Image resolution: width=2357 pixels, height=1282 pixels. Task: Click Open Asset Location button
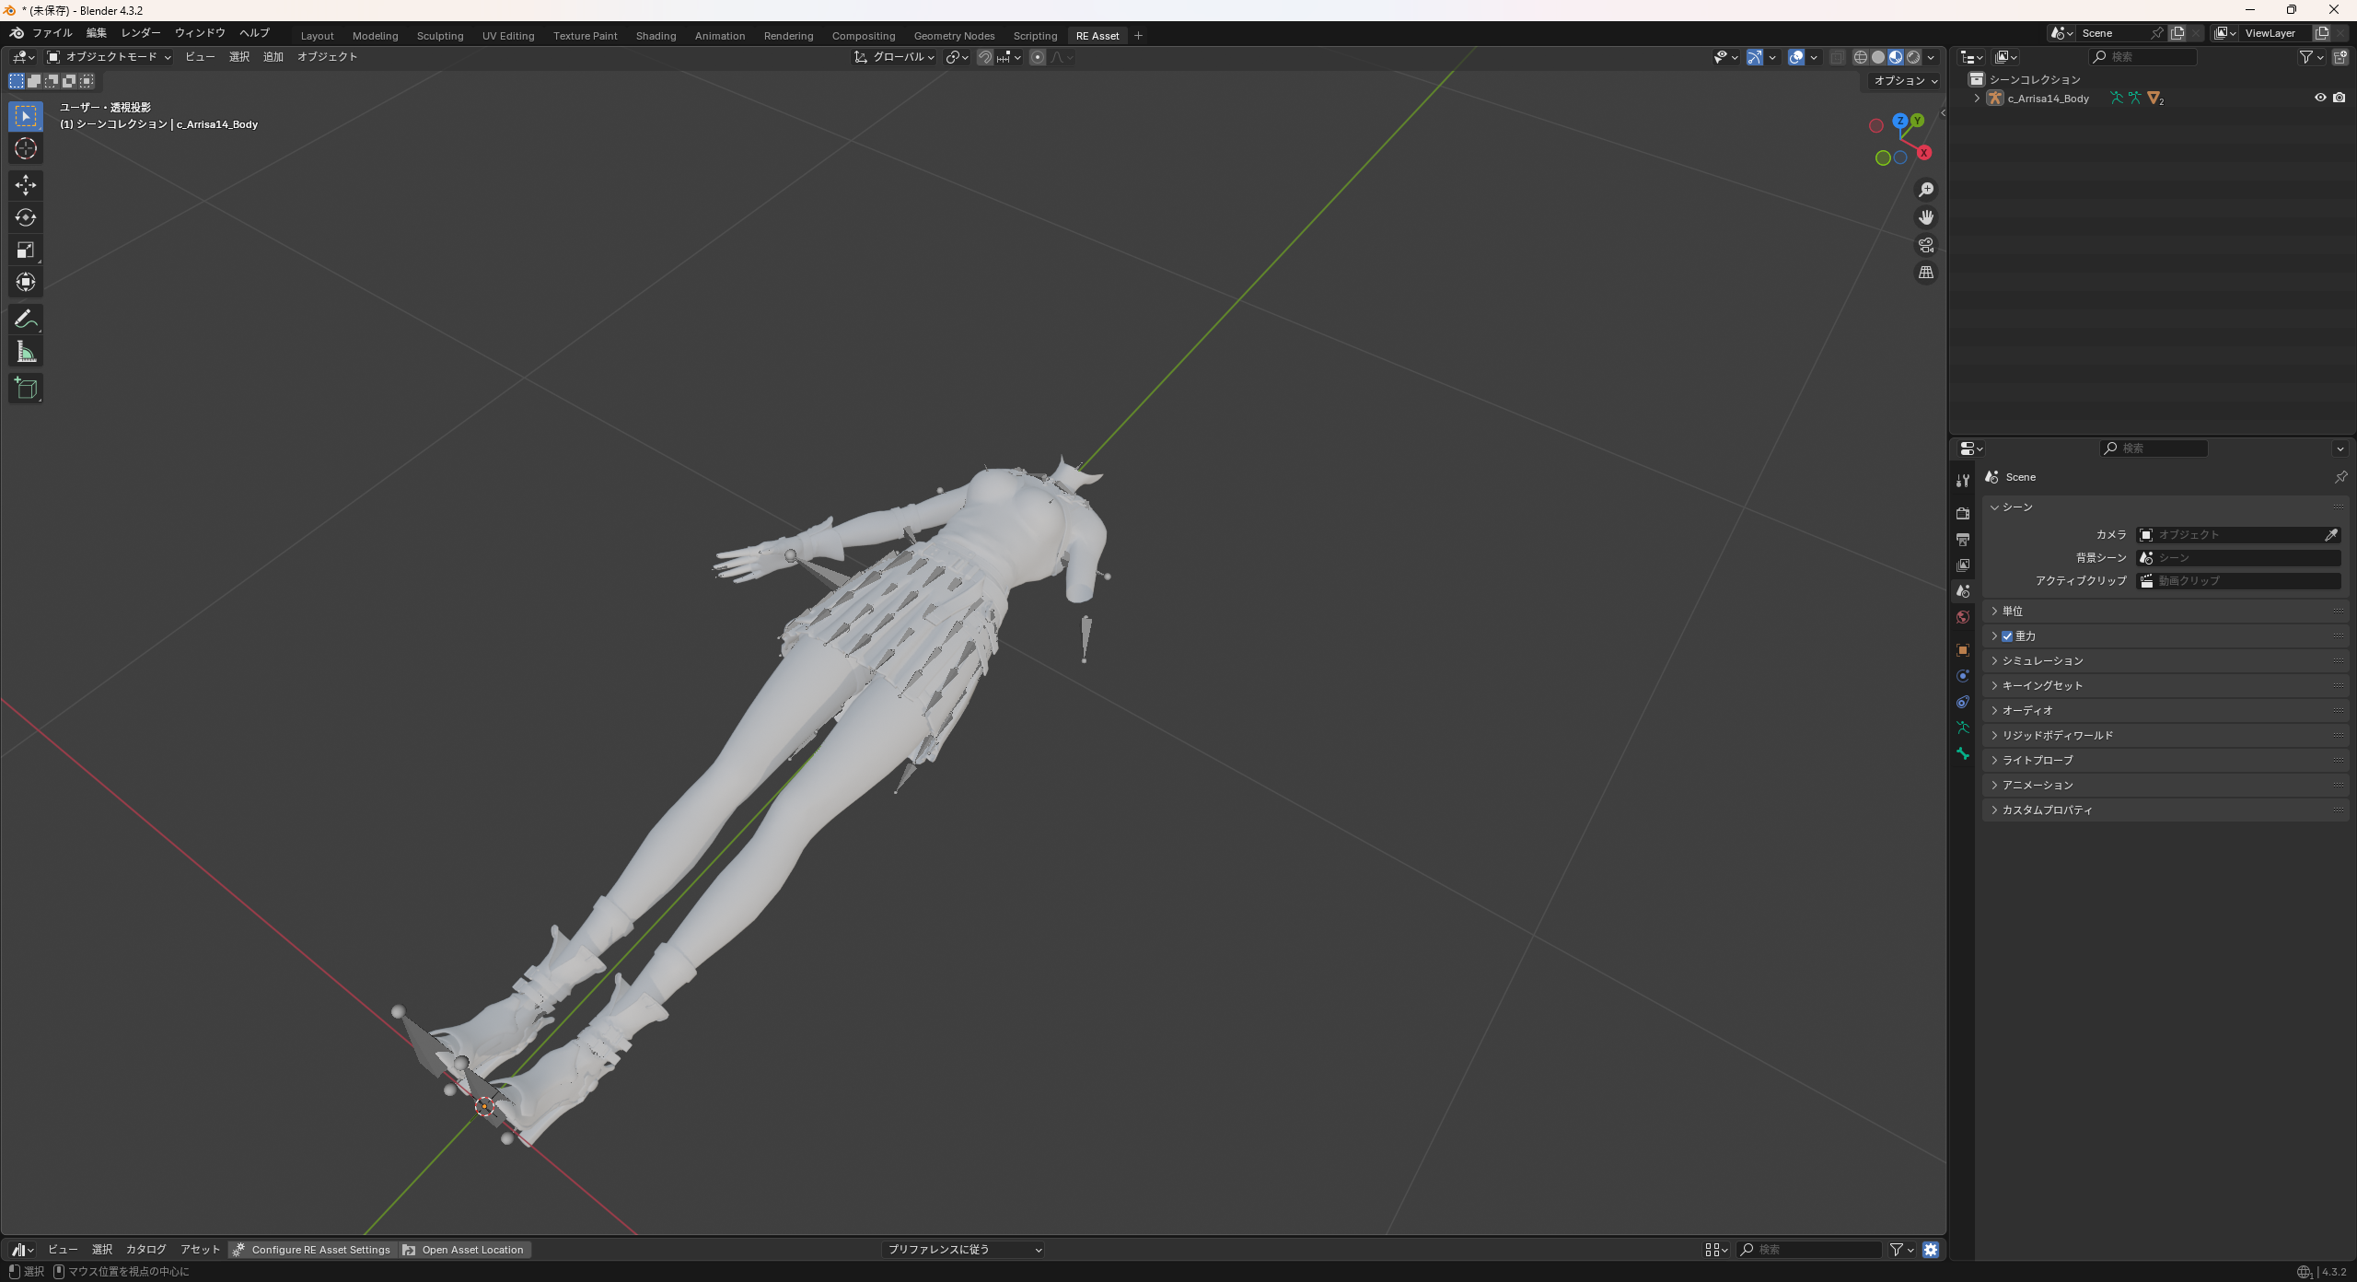click(x=465, y=1250)
